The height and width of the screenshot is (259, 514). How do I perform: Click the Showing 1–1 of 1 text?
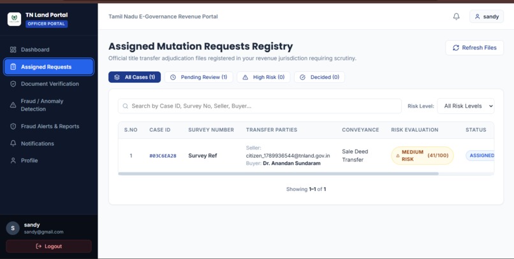click(306, 189)
